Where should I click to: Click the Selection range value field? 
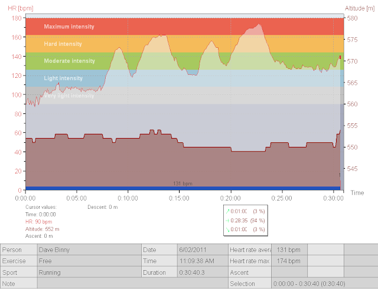click(x=324, y=284)
